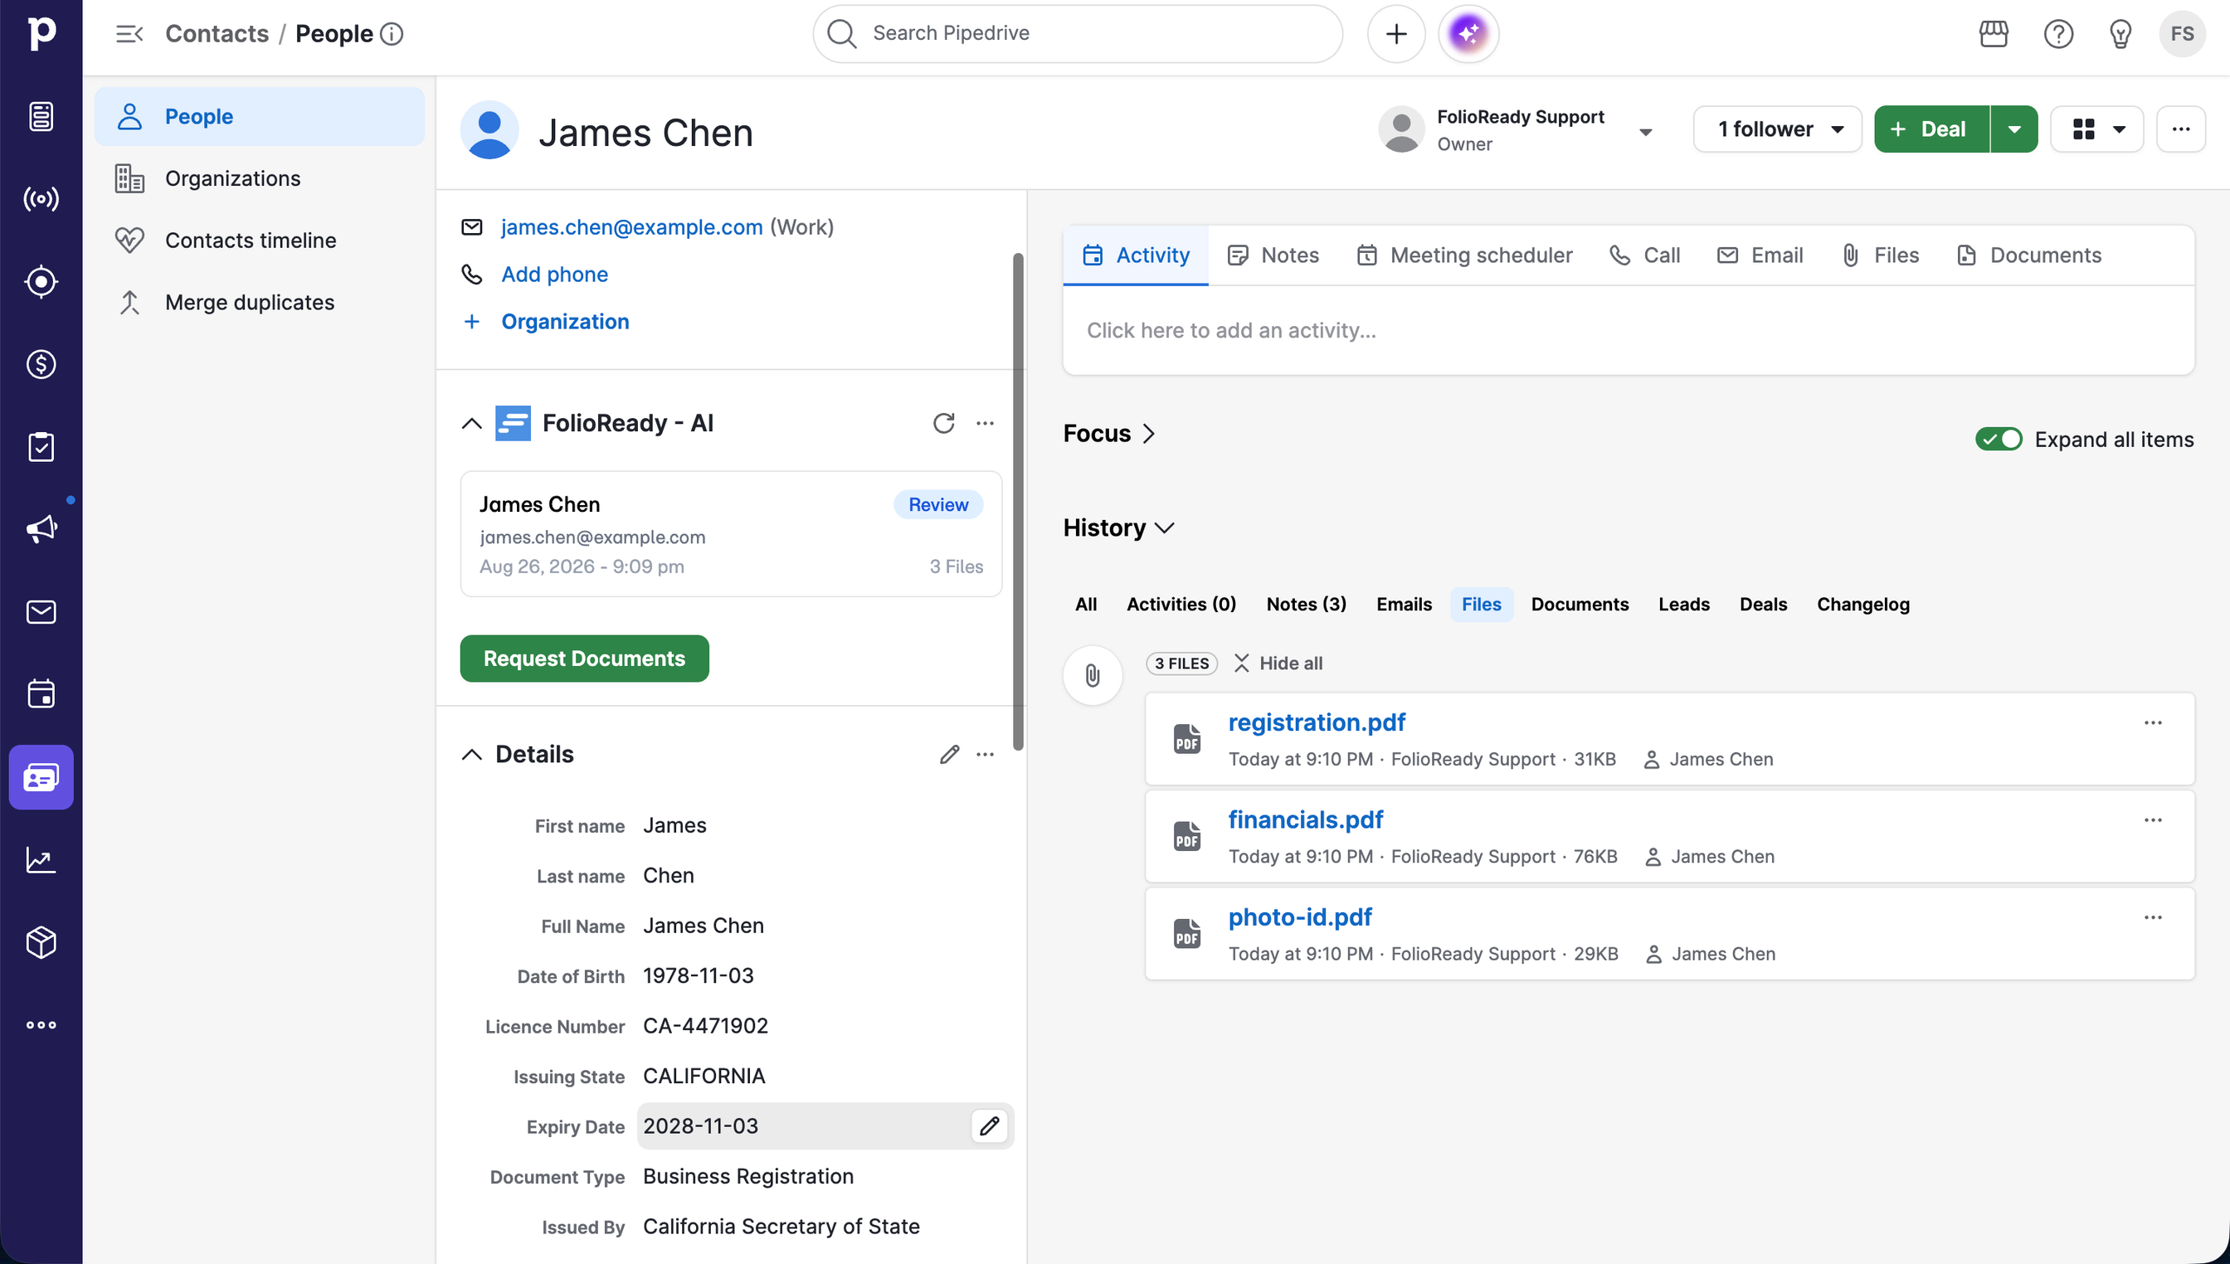The image size is (2230, 1264).
Task: Open the More ellipsis in sidebar
Action: (41, 1025)
